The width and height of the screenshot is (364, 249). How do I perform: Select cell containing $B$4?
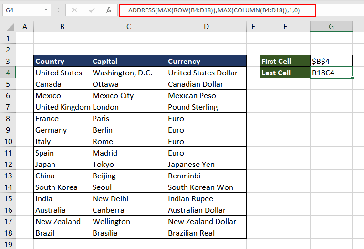(331, 61)
